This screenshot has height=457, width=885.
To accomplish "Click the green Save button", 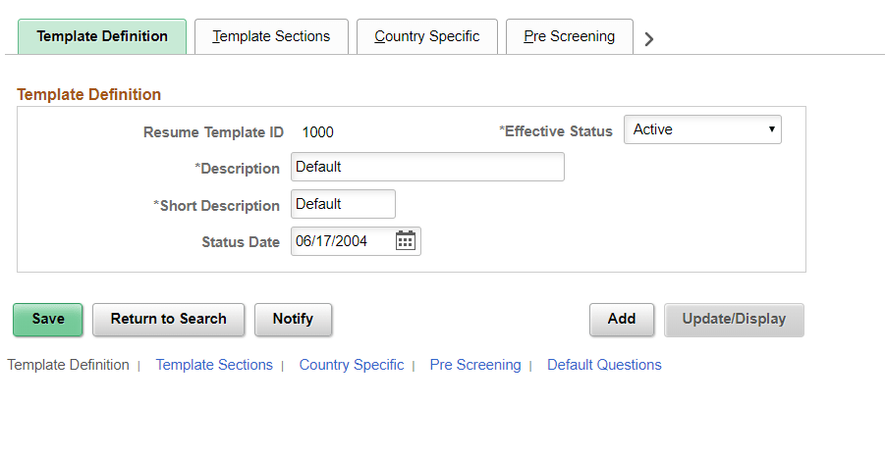I will (48, 320).
